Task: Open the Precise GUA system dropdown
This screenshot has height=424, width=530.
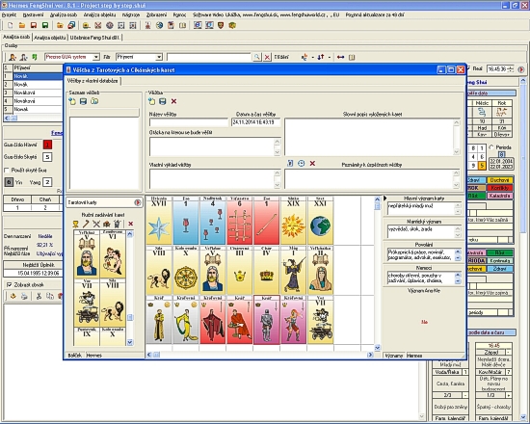Action: pos(96,57)
